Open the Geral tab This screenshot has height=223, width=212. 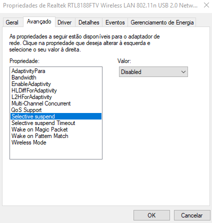click(x=12, y=22)
